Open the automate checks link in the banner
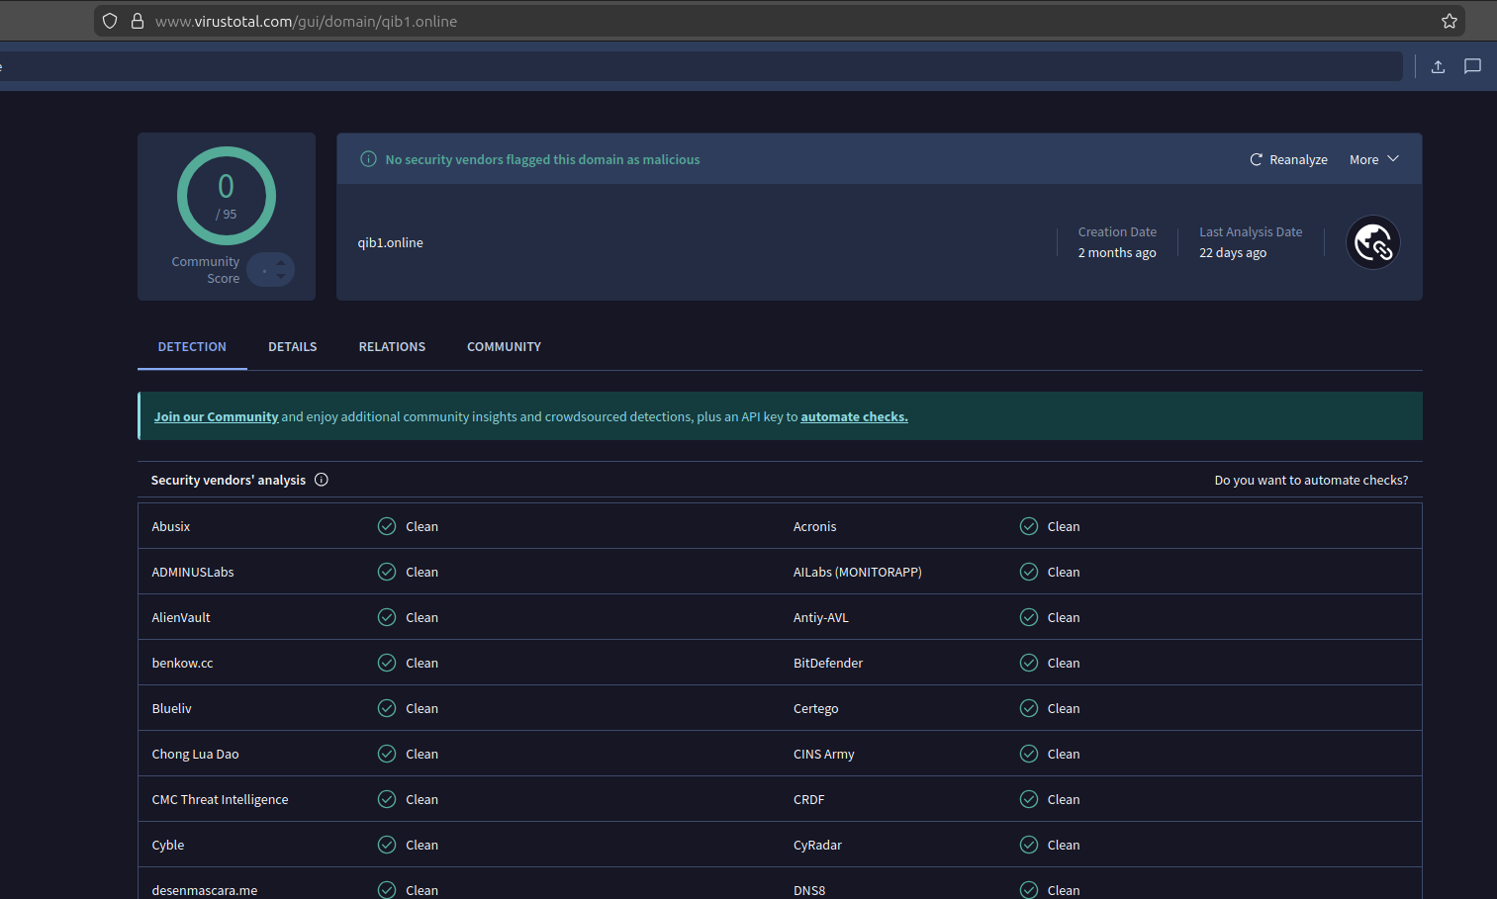This screenshot has width=1497, height=899. (x=854, y=416)
